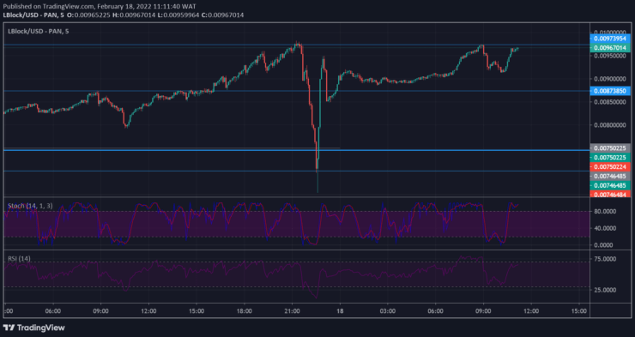Screen dimensions: 635x337
Task: Click the gray 0.00750225 price label
Action: coord(610,148)
